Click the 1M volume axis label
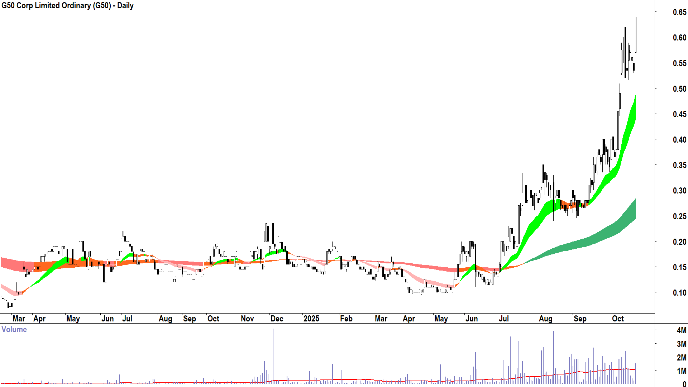This screenshot has width=688, height=387. pos(681,371)
